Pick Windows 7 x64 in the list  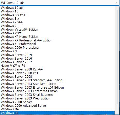57,22
